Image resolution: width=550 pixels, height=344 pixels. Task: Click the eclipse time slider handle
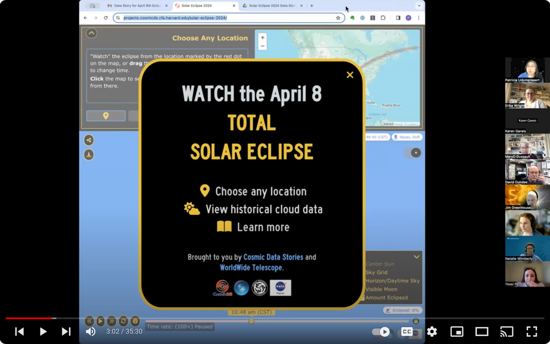[251, 321]
